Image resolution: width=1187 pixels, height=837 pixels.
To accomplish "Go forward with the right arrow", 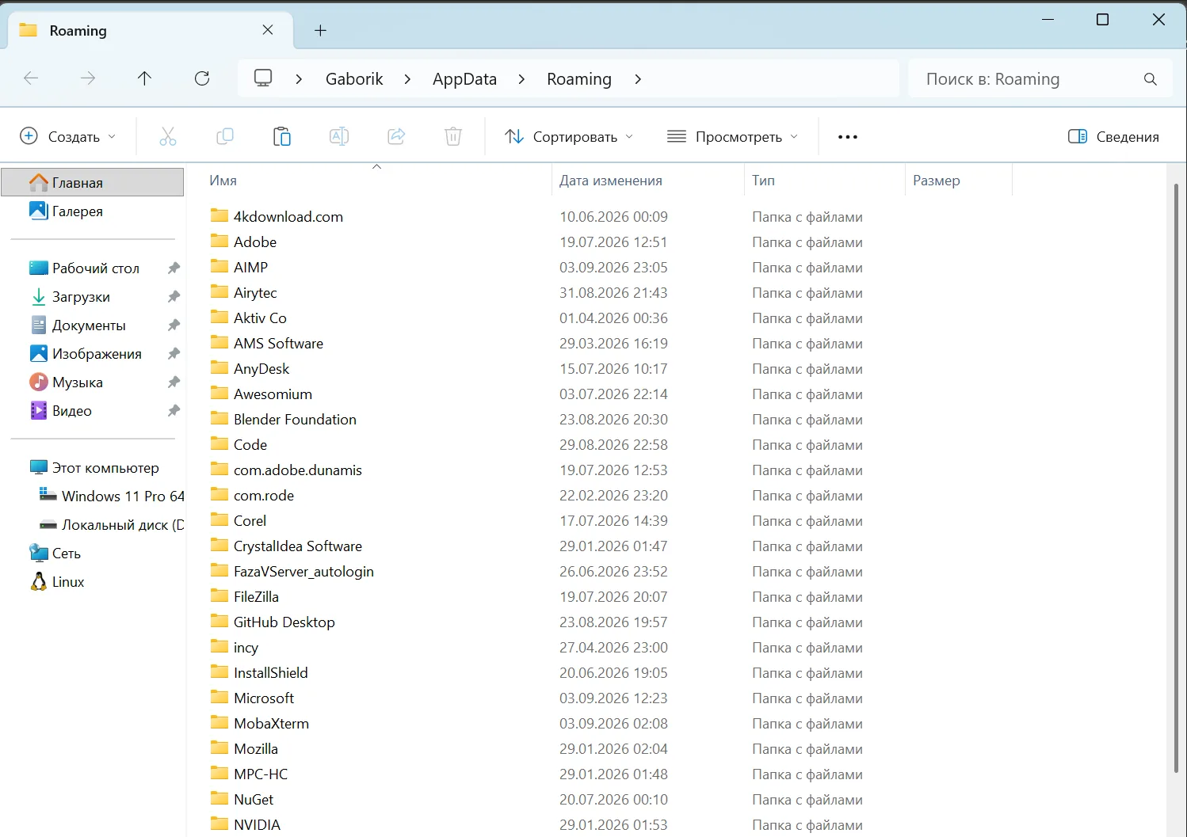I will 88,78.
